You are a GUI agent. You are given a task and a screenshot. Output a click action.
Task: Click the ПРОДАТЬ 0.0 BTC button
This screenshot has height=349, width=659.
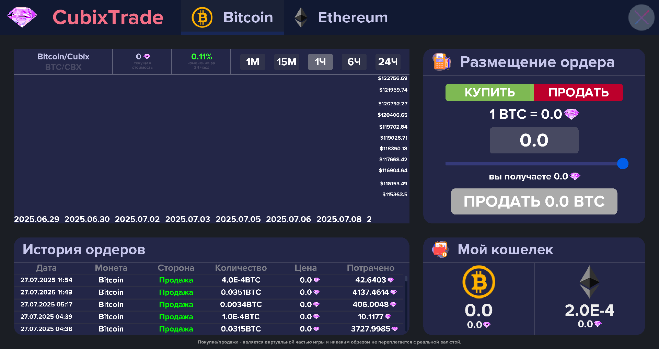coord(534,201)
